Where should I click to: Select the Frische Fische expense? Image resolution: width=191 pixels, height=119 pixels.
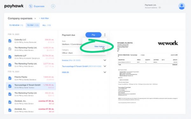click(31, 78)
